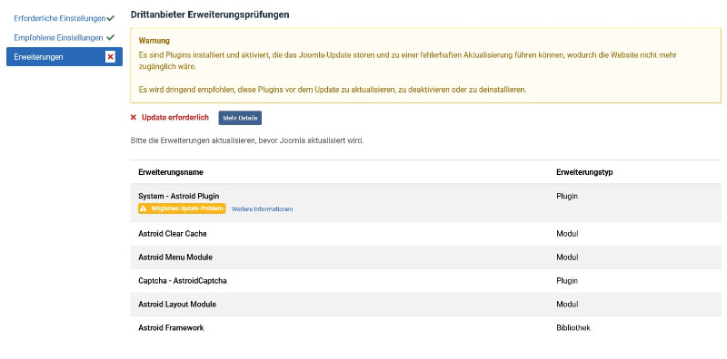Click the Erweiterungstyp column header
This screenshot has width=727, height=359.
point(584,172)
